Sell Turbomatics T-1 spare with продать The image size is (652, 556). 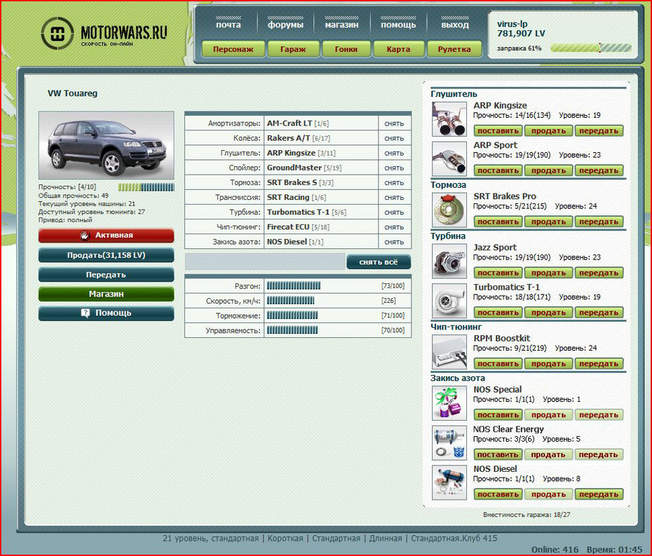pos(548,312)
